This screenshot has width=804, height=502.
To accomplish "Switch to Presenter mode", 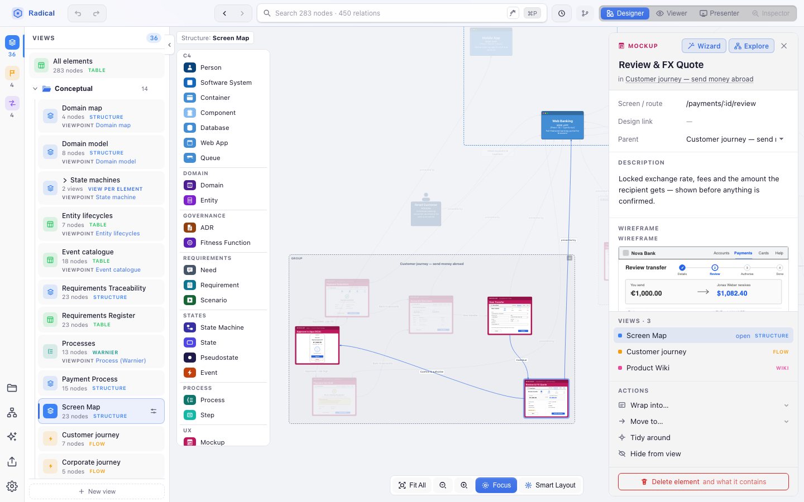I will click(x=719, y=13).
